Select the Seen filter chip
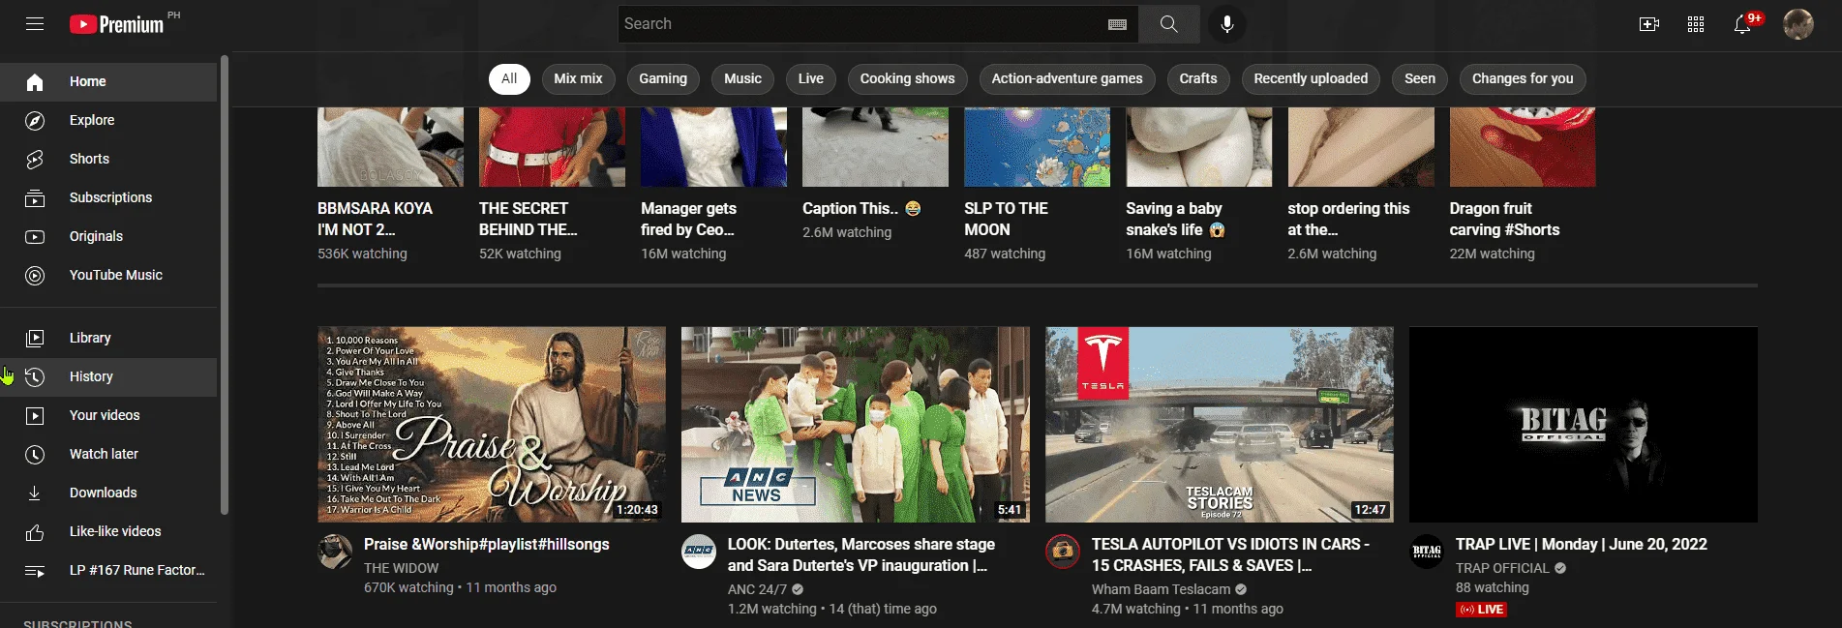 tap(1420, 78)
